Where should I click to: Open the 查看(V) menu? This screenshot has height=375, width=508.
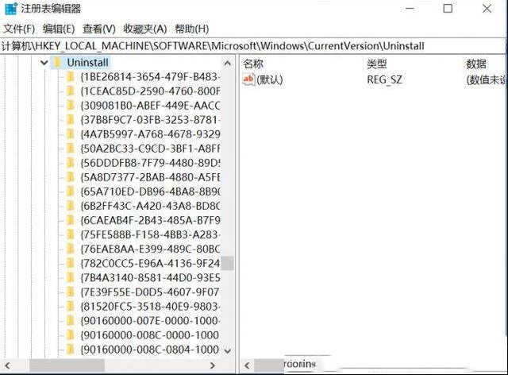98,29
